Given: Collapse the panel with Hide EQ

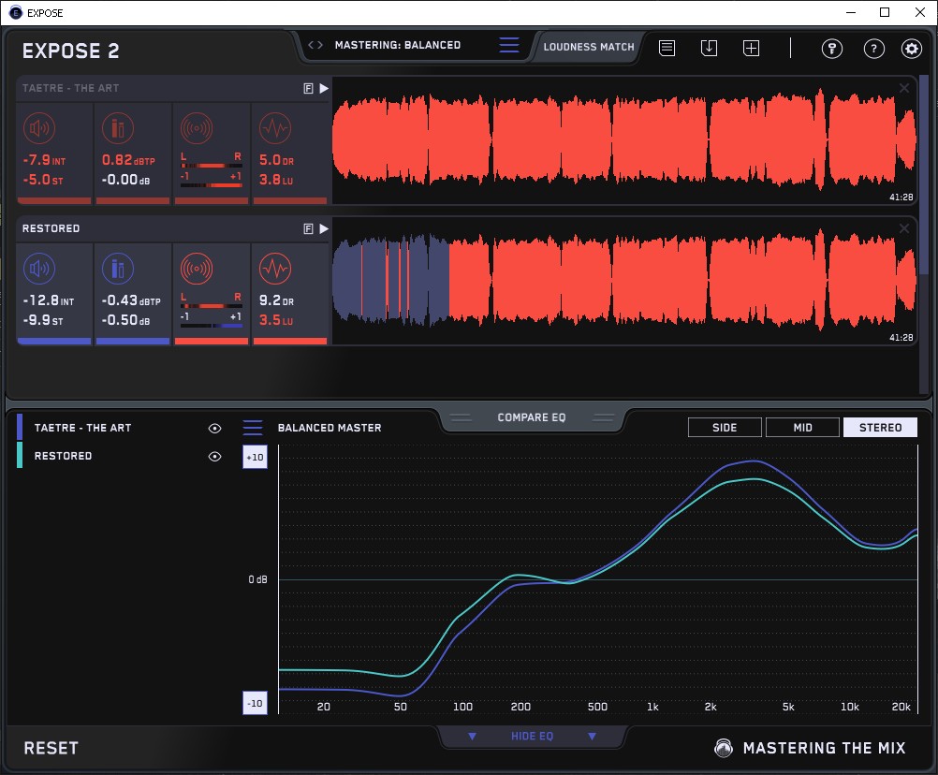Looking at the screenshot, I should 532,736.
